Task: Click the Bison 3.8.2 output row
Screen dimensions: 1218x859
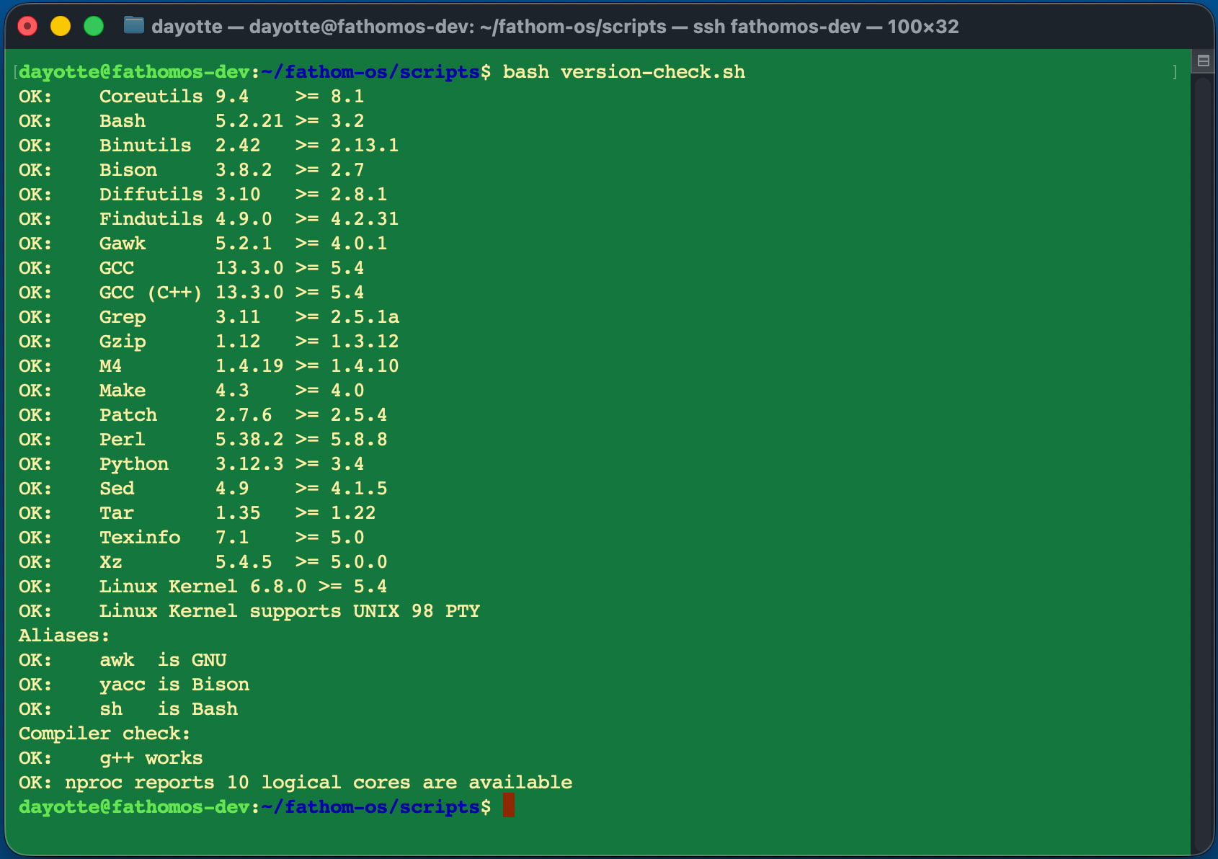Action: (x=191, y=170)
